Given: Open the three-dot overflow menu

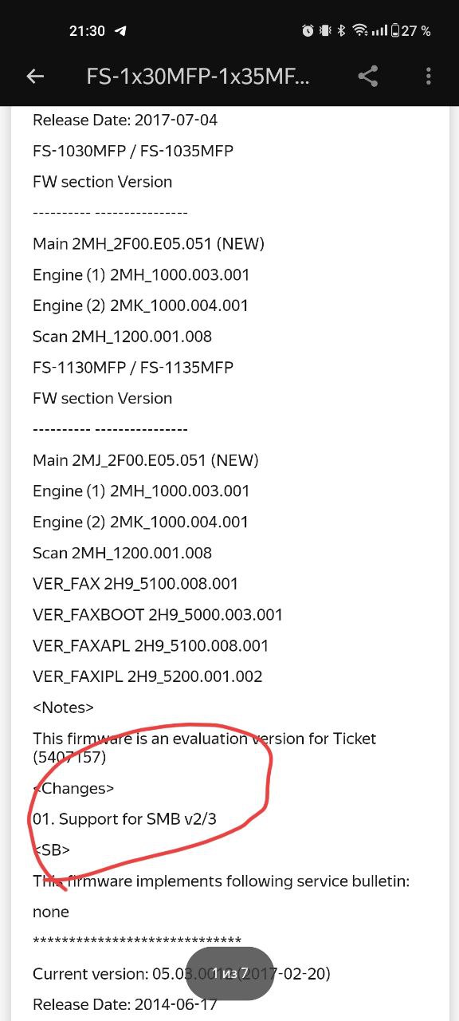Looking at the screenshot, I should [x=429, y=77].
